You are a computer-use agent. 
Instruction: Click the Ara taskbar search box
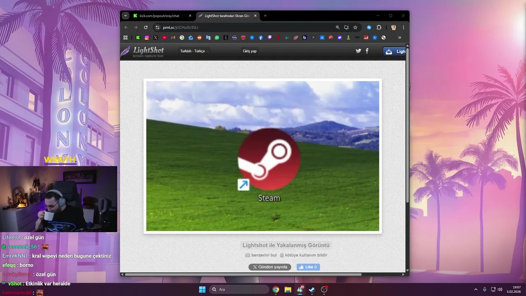point(239,289)
